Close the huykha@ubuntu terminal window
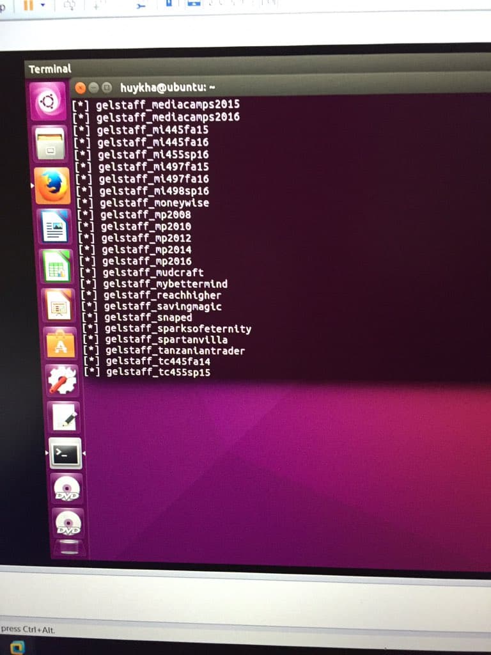 (80, 88)
